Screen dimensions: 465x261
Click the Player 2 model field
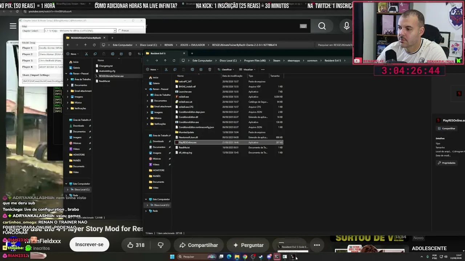tap(50, 54)
